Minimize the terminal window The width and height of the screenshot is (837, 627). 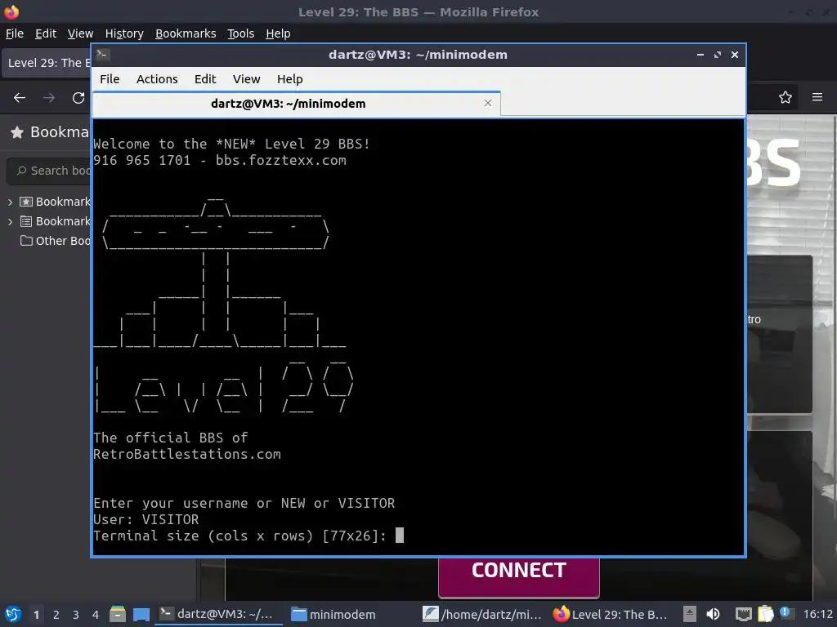coord(700,55)
